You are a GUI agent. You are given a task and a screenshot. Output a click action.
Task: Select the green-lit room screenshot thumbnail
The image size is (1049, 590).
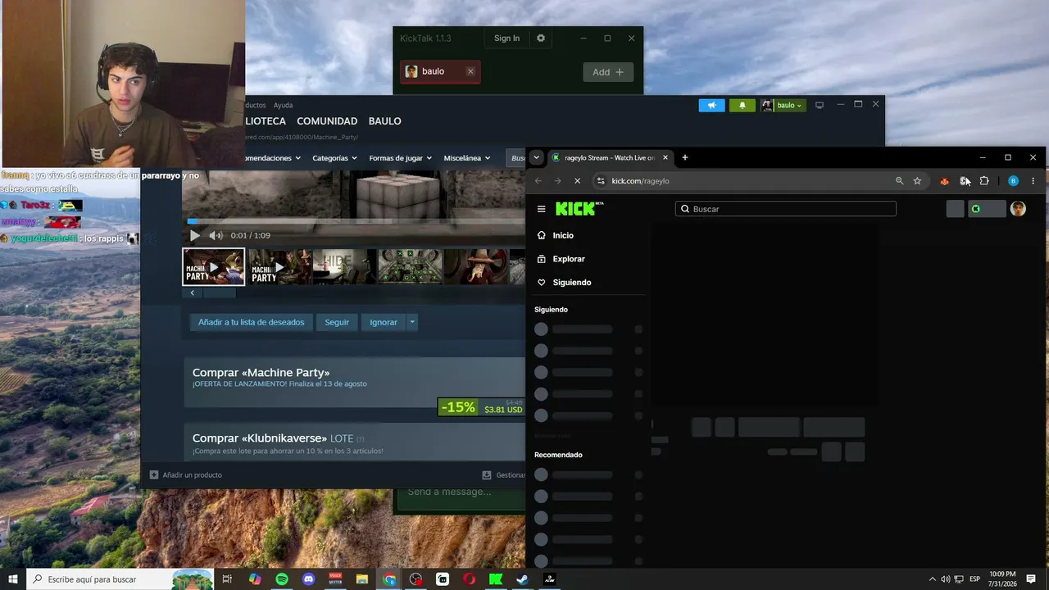tap(410, 266)
